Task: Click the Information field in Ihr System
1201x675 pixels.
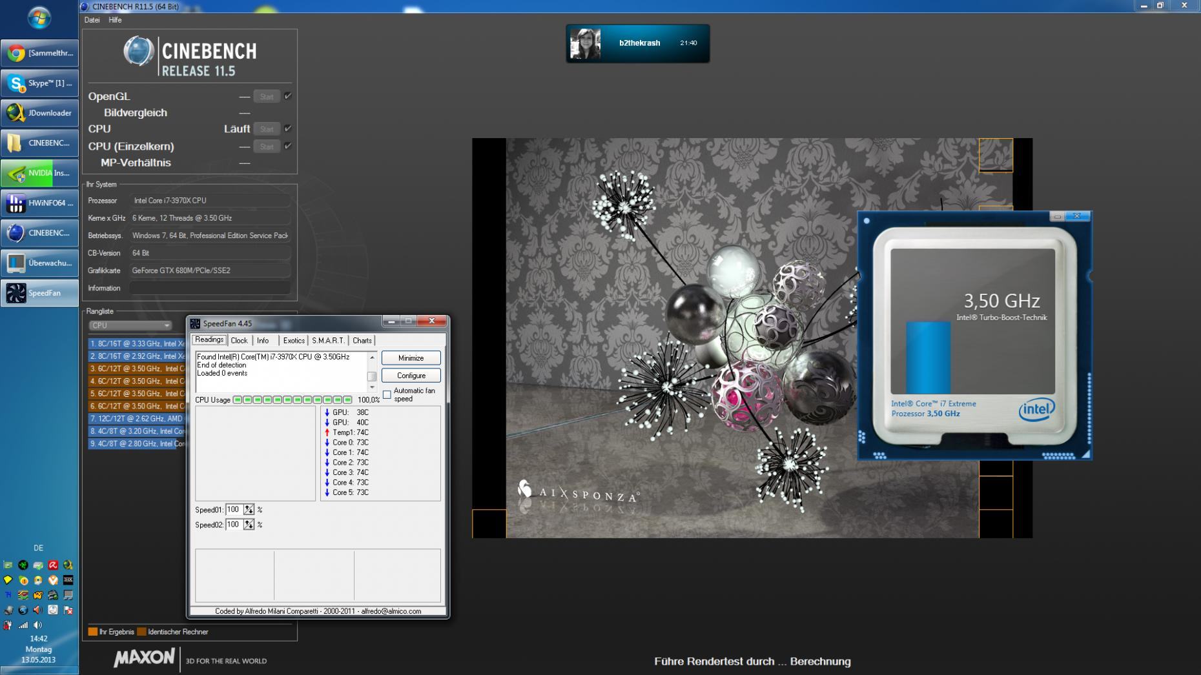Action: click(209, 288)
